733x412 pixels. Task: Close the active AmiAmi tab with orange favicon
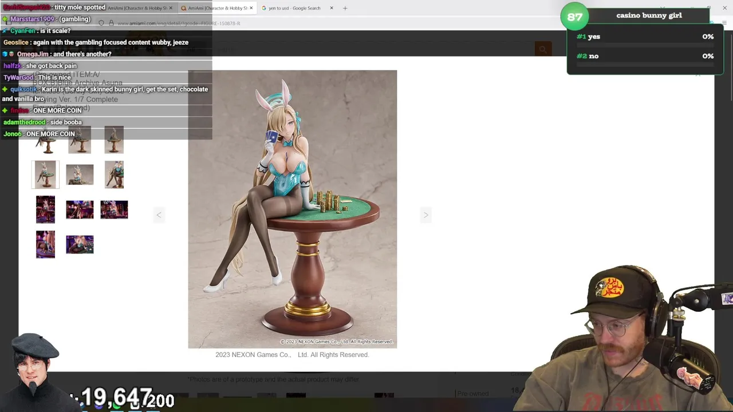251,8
